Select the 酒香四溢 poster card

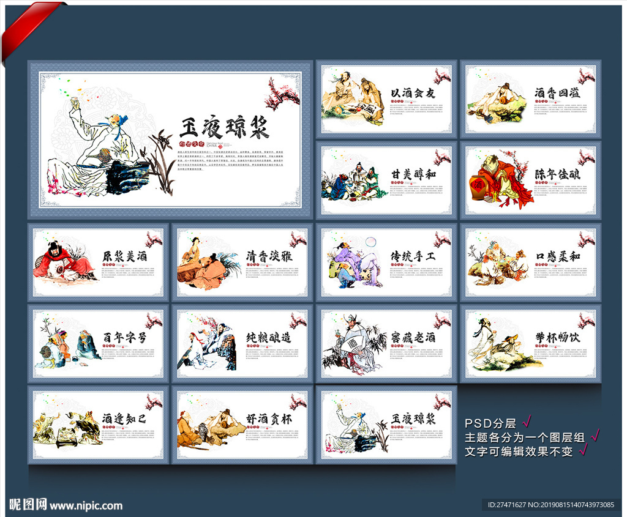[531, 99]
